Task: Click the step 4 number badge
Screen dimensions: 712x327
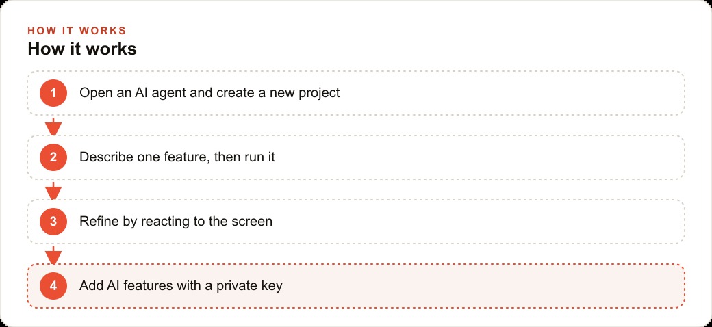Action: 53,286
